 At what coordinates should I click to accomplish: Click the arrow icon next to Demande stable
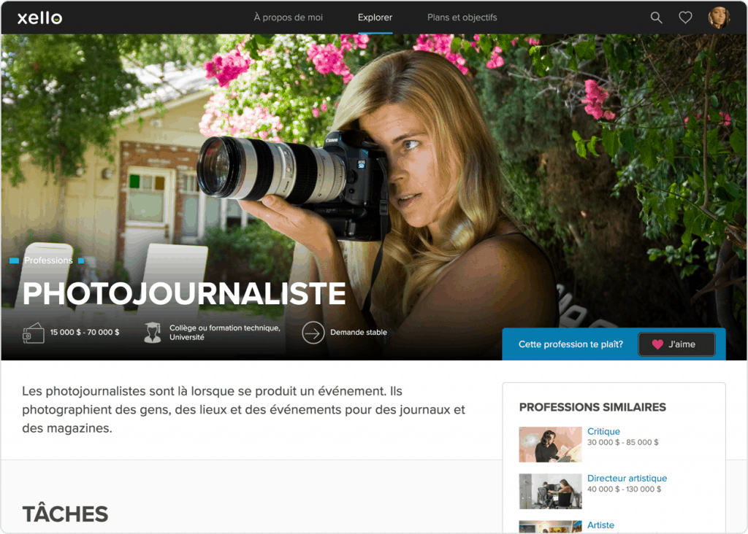click(x=313, y=332)
